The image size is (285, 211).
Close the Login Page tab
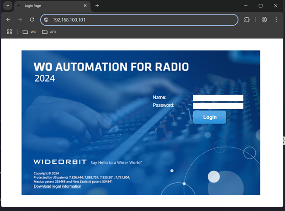[84, 6]
